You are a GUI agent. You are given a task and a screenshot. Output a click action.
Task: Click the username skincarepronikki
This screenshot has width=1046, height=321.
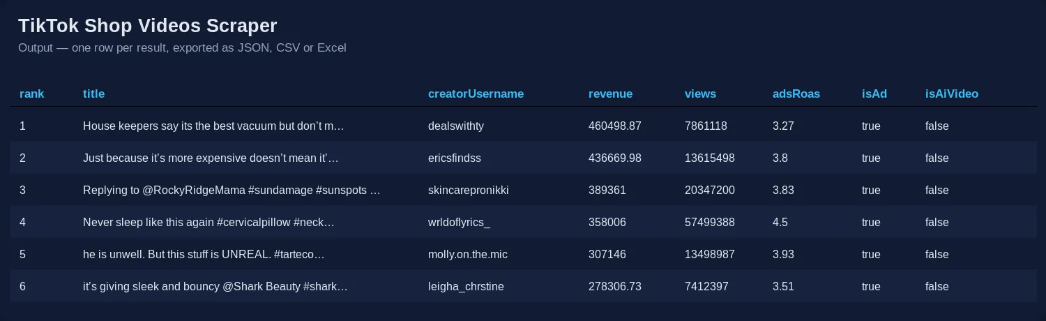469,191
